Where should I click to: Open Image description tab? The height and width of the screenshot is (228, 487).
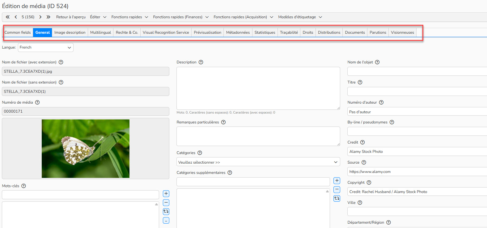click(x=70, y=32)
